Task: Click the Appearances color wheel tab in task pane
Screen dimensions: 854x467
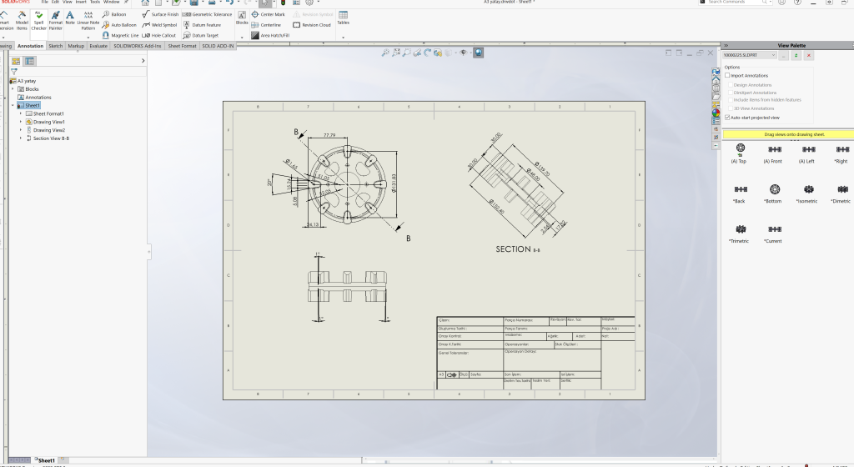Action: [716, 113]
